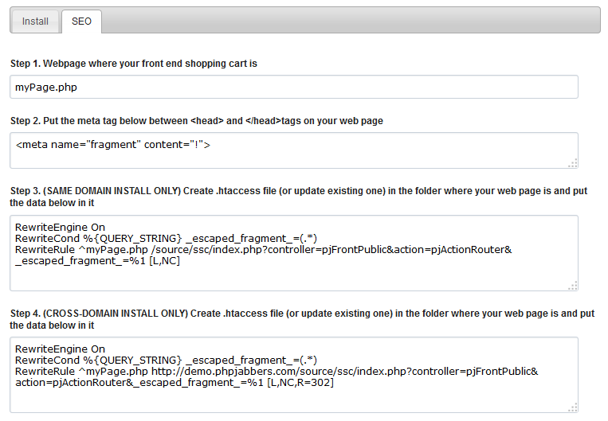
Task: Click the Step 1 front end shopping cart label
Action: [x=134, y=64]
